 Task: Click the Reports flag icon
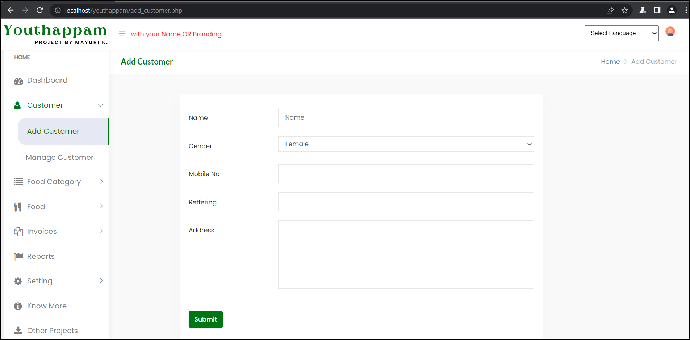(18, 256)
